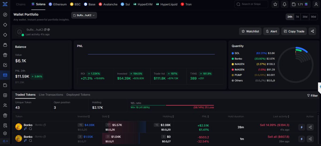Click the Watchlist button
321x146 pixels.
250,31
